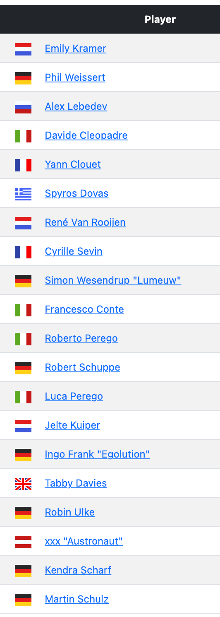Open Kendra Scharf's player page

tap(78, 570)
